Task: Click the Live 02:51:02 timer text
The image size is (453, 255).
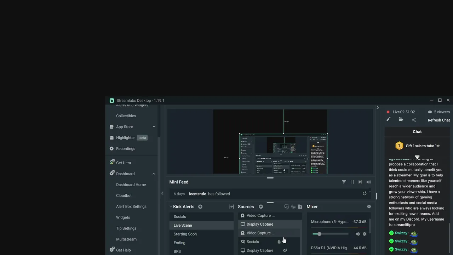Action: pyautogui.click(x=404, y=112)
